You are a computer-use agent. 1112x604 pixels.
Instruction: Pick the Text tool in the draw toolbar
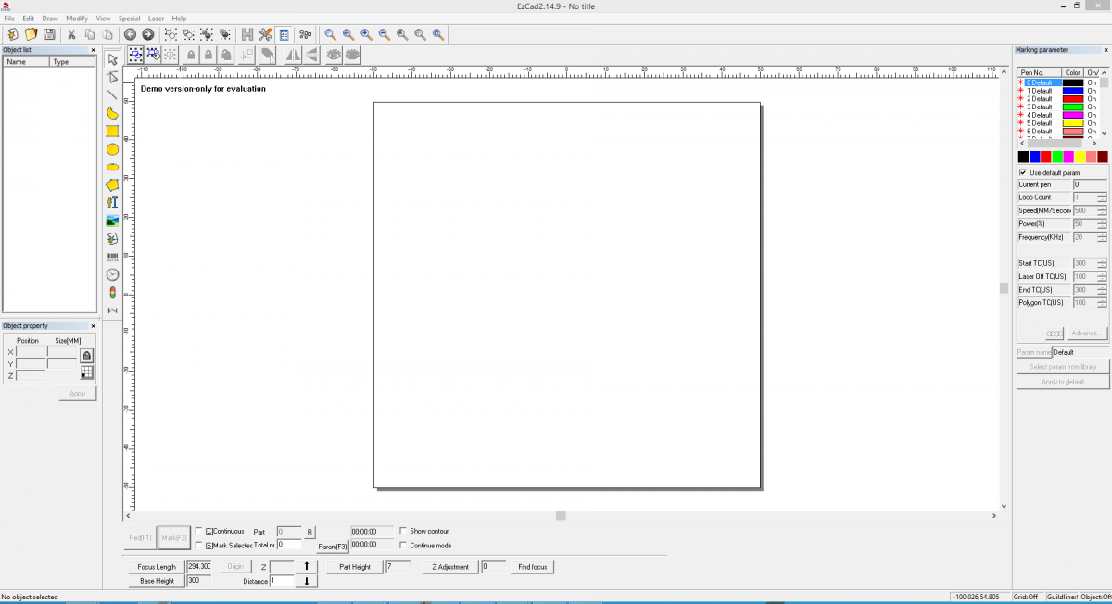[112, 203]
